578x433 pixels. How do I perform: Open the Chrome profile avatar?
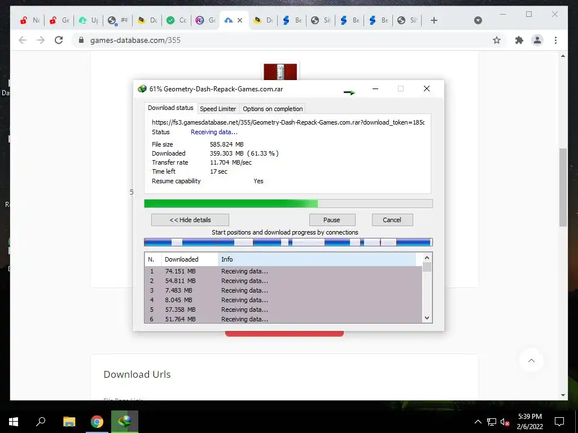coord(537,40)
